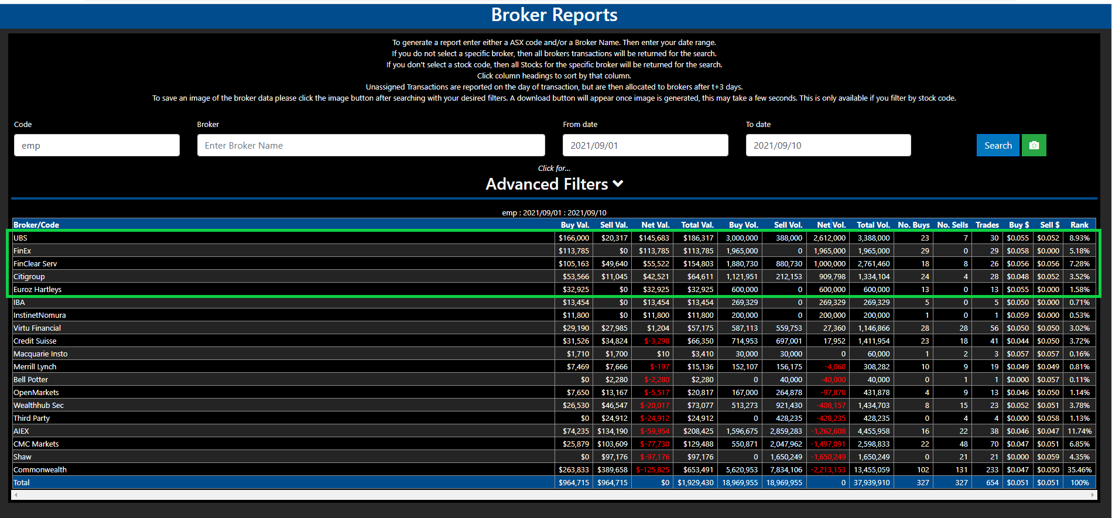Sort table by Broker/Code column
Image resolution: width=1112 pixels, height=518 pixels.
36,225
